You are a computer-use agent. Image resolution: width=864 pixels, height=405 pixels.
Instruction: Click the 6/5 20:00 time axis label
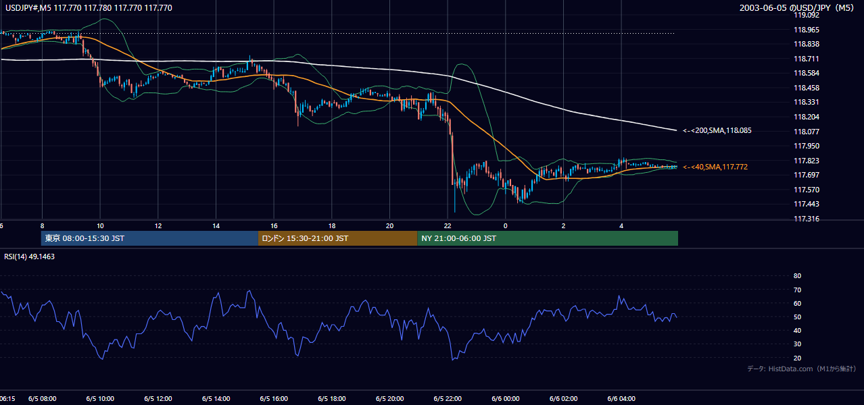click(390, 399)
